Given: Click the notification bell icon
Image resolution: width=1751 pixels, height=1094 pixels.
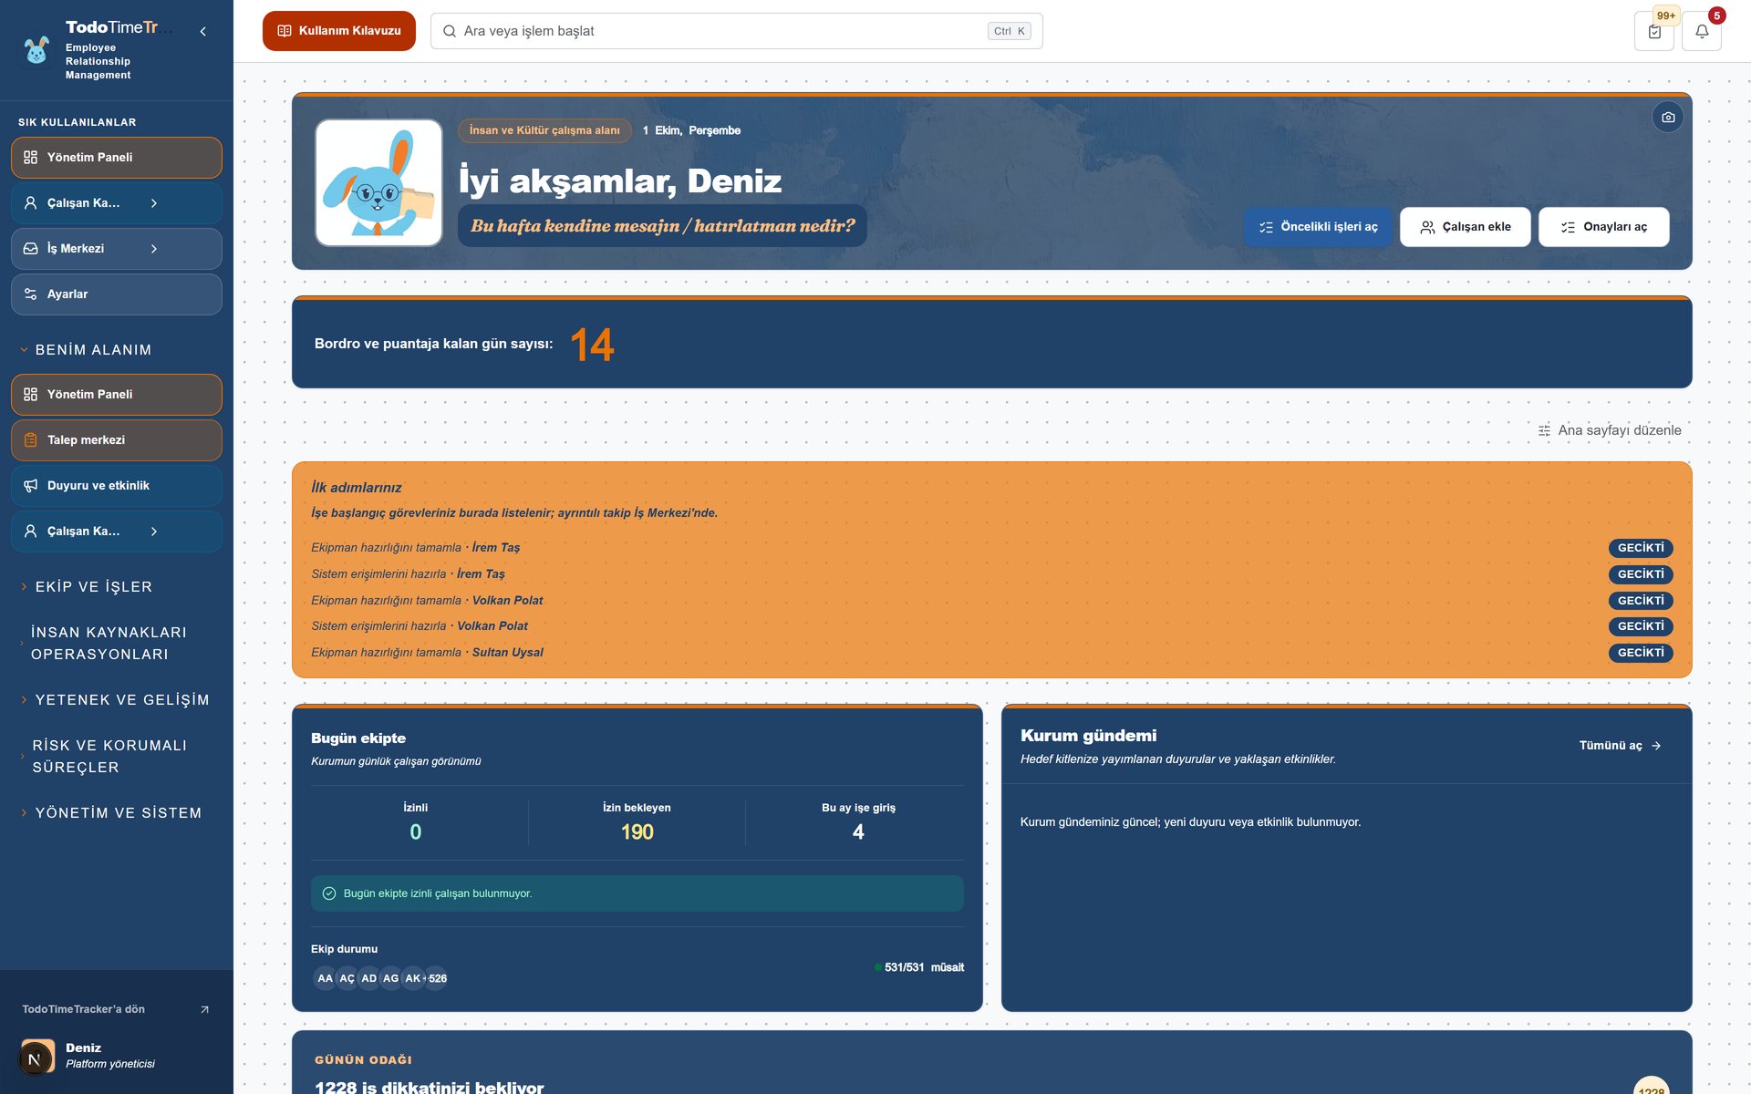Looking at the screenshot, I should (1702, 31).
